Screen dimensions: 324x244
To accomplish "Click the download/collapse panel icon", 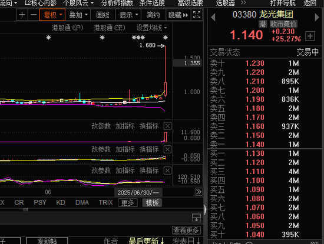I will coord(196,218).
